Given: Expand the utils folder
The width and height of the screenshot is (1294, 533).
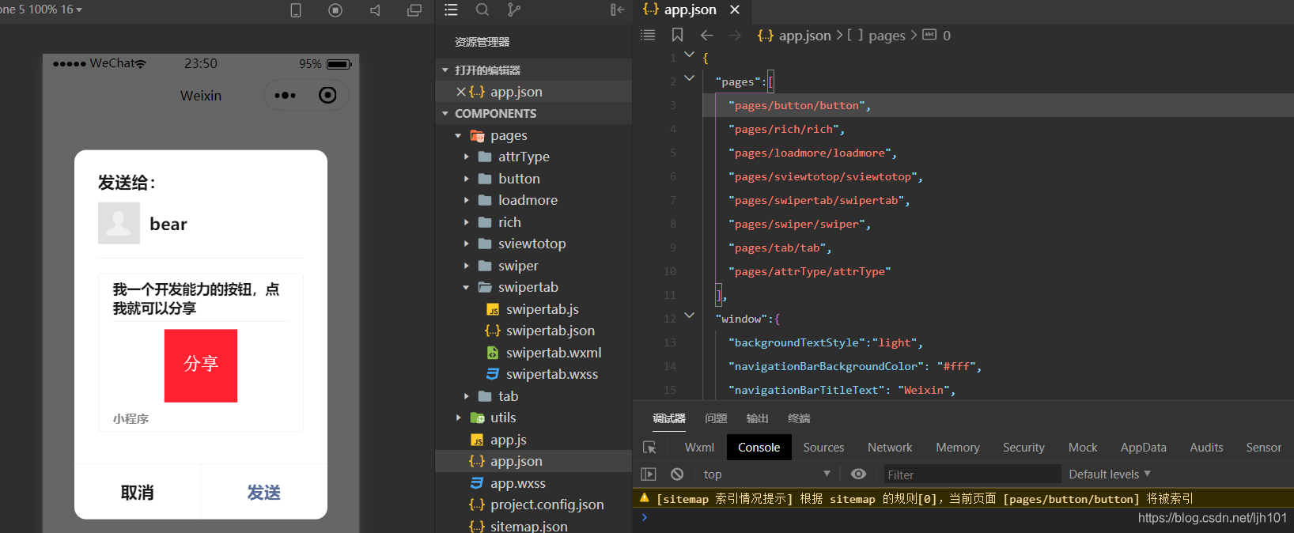Looking at the screenshot, I should 459,418.
